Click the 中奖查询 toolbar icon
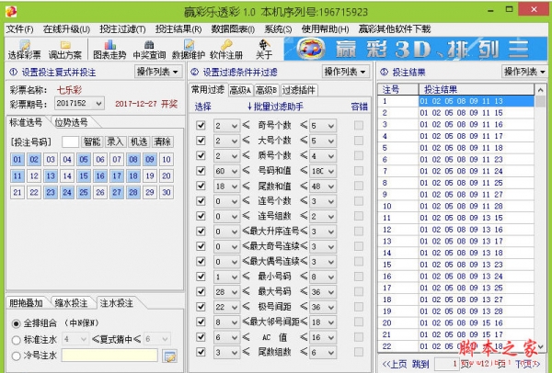Screen dimensions: 552x373 tap(149, 50)
